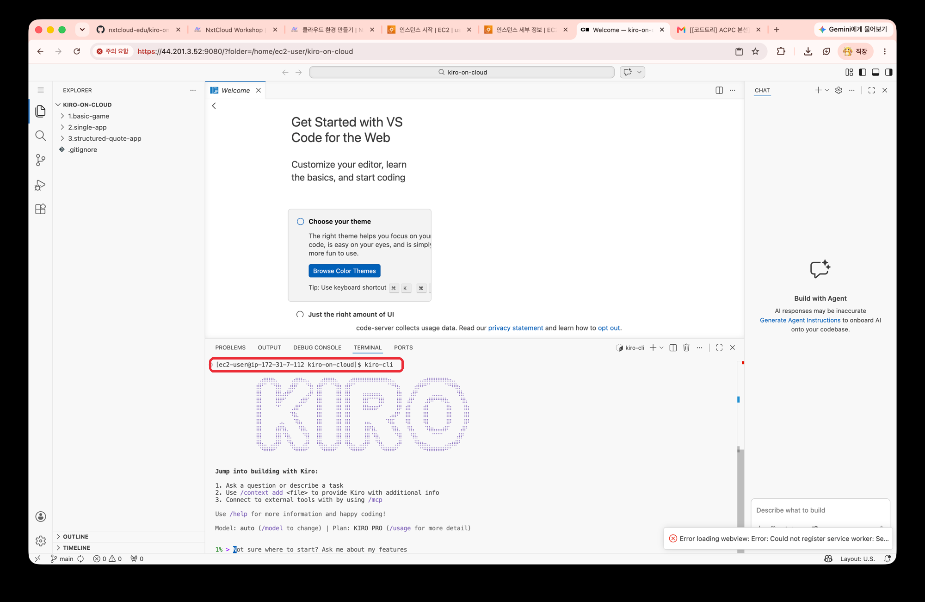Open the Source Control view
This screenshot has width=925, height=602.
[x=41, y=160]
